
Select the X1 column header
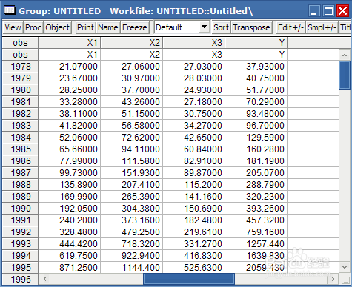[70, 43]
